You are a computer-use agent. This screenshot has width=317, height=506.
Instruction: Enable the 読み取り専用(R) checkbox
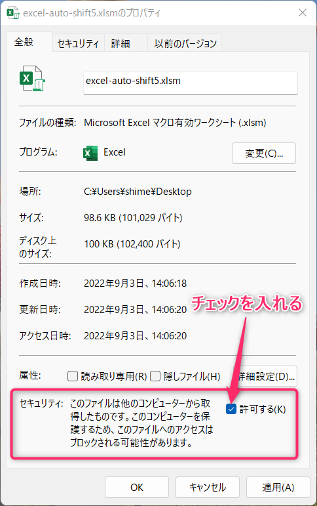(73, 376)
